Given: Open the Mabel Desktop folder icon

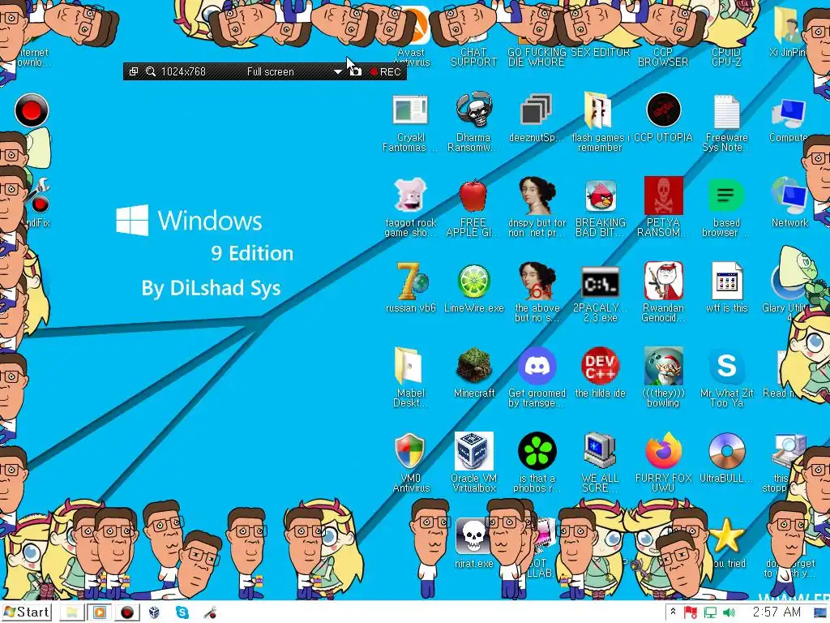Looking at the screenshot, I should (x=409, y=366).
